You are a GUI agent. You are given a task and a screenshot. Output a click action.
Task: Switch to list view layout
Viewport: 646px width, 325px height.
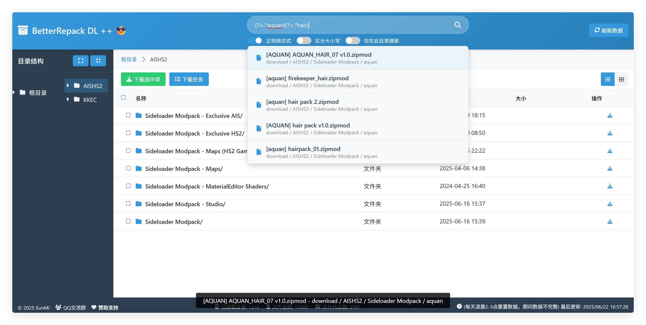[607, 79]
